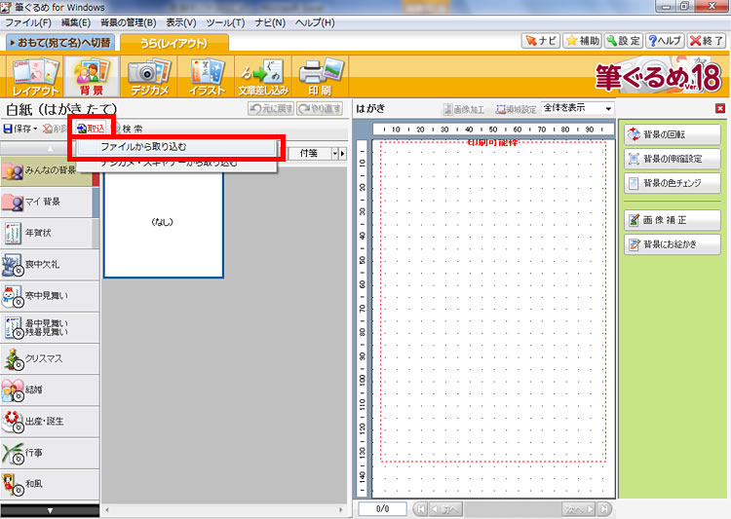Click 背景の色チェンジ button

click(x=673, y=183)
